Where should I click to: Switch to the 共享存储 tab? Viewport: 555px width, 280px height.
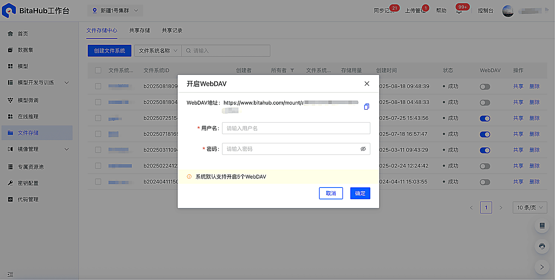point(139,30)
